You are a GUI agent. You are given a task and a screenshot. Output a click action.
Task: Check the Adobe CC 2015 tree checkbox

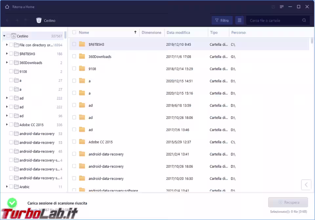(11, 124)
